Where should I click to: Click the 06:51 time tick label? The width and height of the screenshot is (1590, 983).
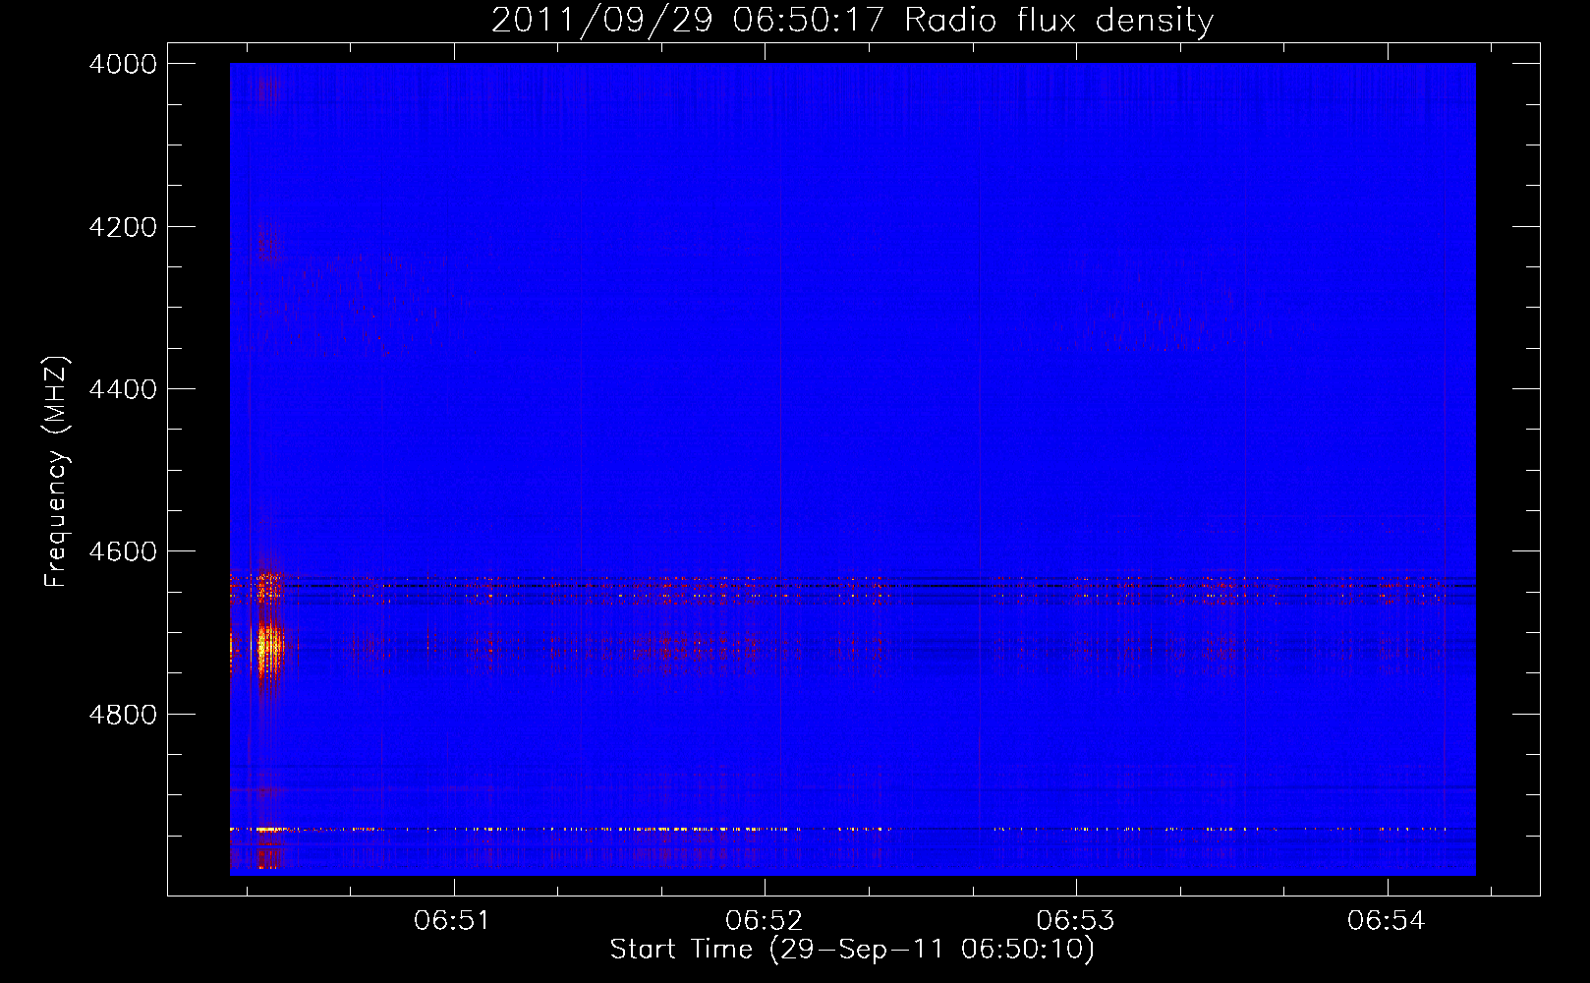tap(452, 920)
